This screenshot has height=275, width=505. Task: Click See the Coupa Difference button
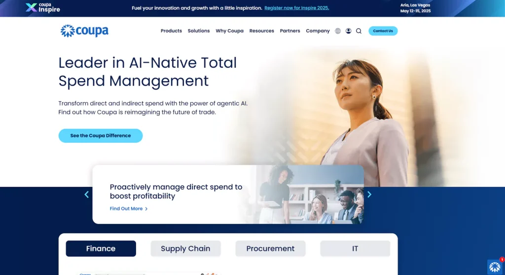coord(101,136)
